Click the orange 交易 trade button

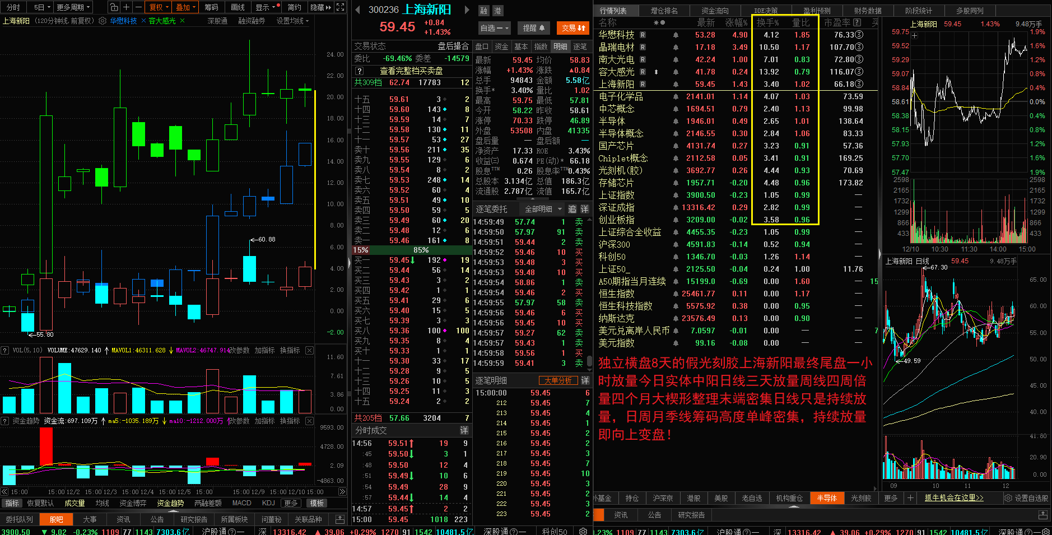573,28
